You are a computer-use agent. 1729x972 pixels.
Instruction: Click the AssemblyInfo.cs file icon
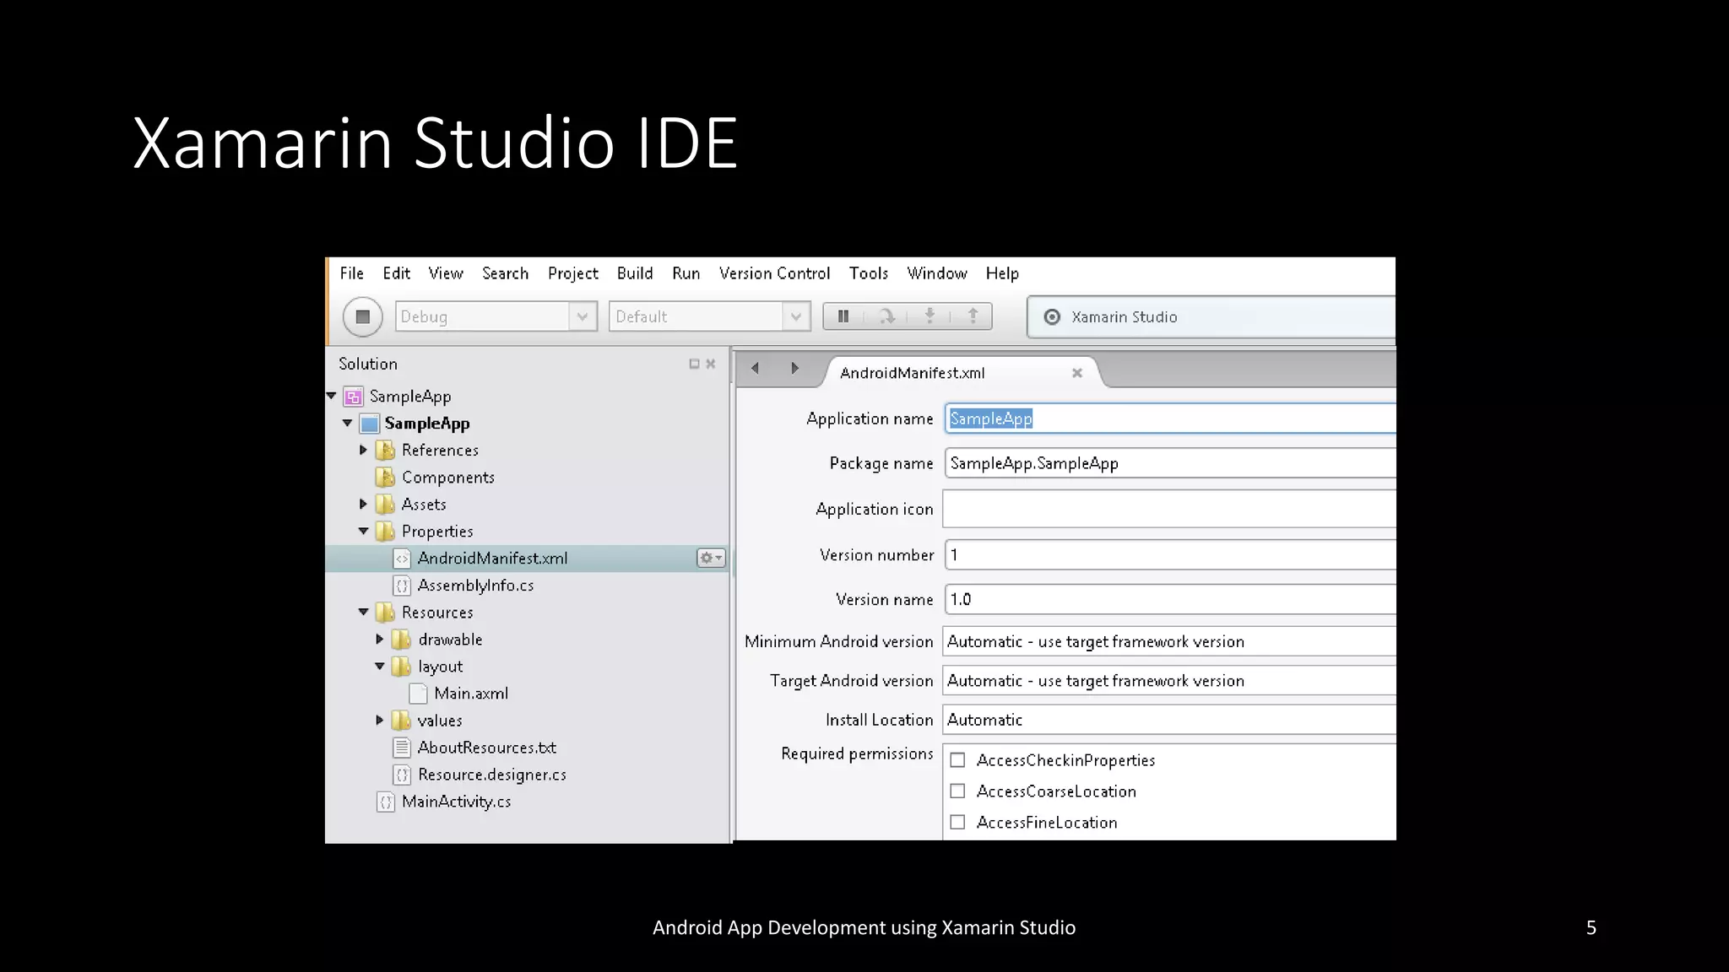click(x=402, y=586)
